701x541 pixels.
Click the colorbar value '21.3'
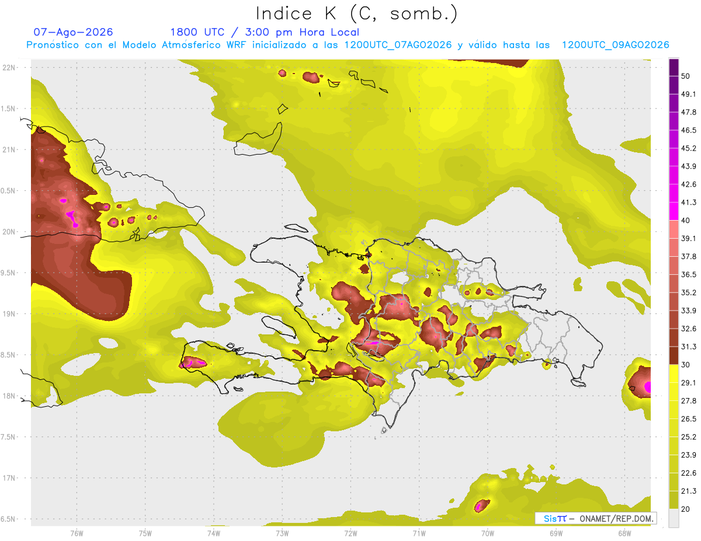[689, 491]
